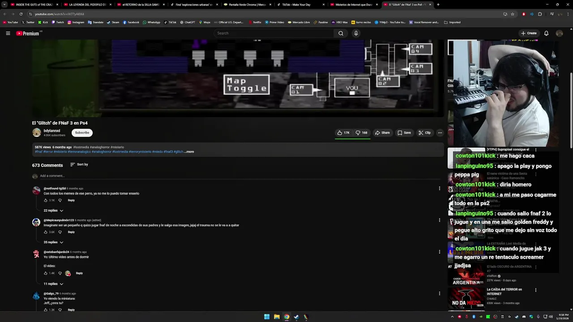Open the Netflix bookmark

tap(254, 22)
